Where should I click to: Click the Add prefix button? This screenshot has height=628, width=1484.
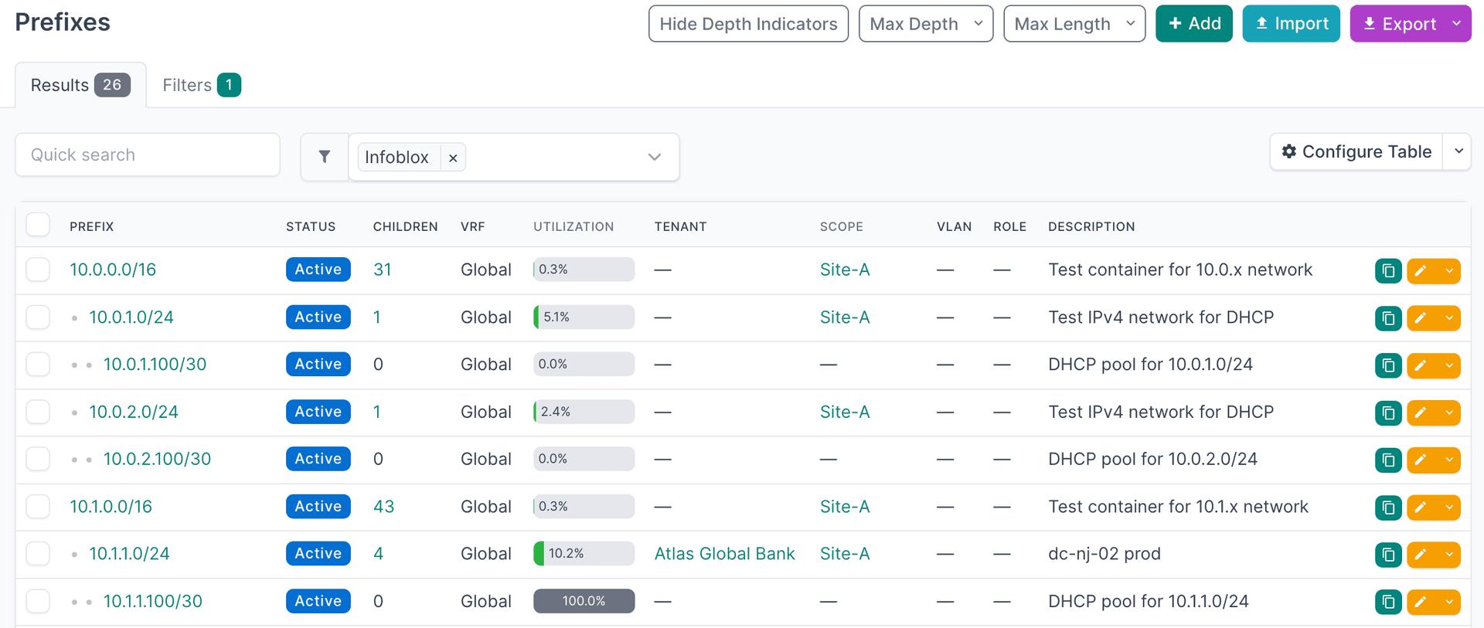pyautogui.click(x=1194, y=24)
